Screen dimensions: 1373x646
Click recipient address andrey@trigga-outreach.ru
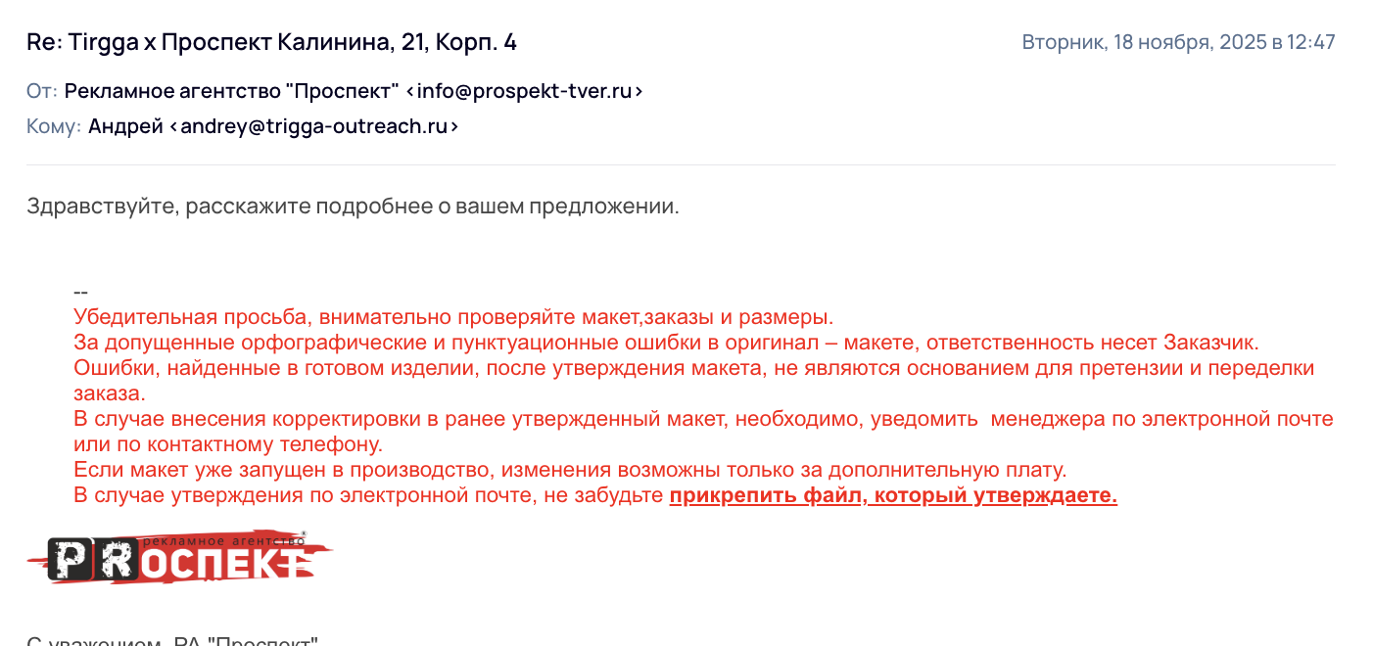(319, 126)
